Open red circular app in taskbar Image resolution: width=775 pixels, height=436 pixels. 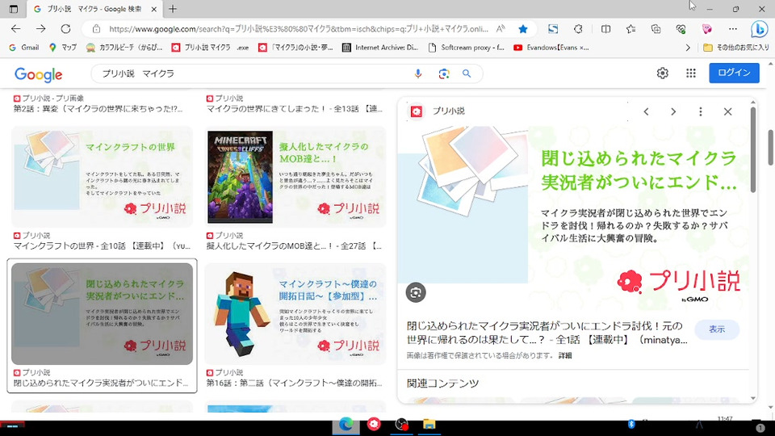coord(374,424)
